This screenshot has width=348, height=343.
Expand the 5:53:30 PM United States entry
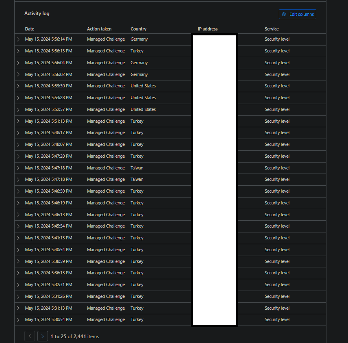click(x=18, y=86)
